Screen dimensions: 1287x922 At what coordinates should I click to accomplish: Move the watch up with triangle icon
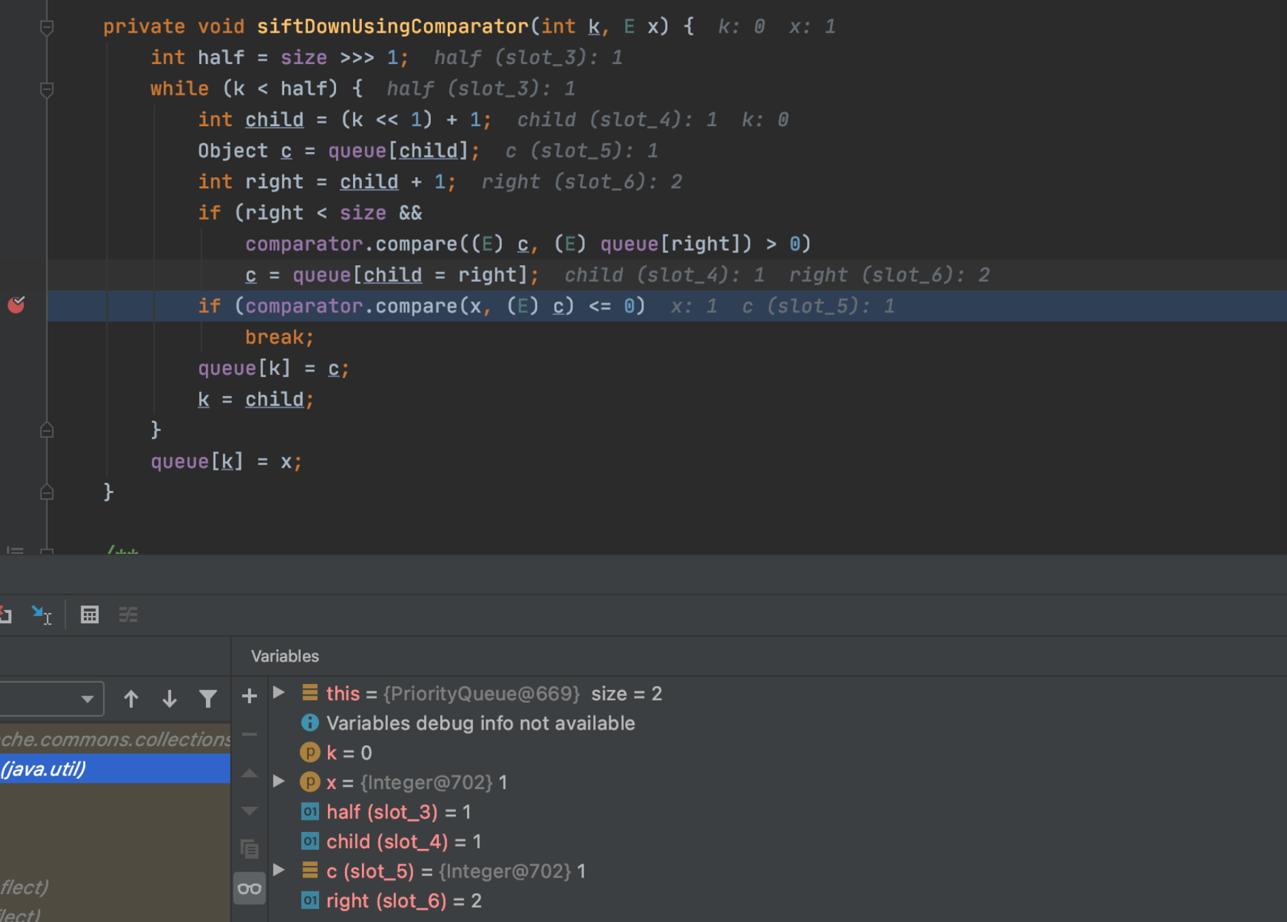pos(249,773)
